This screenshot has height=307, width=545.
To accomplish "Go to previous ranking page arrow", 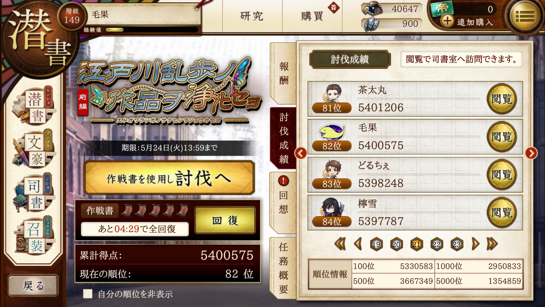I will [x=358, y=244].
